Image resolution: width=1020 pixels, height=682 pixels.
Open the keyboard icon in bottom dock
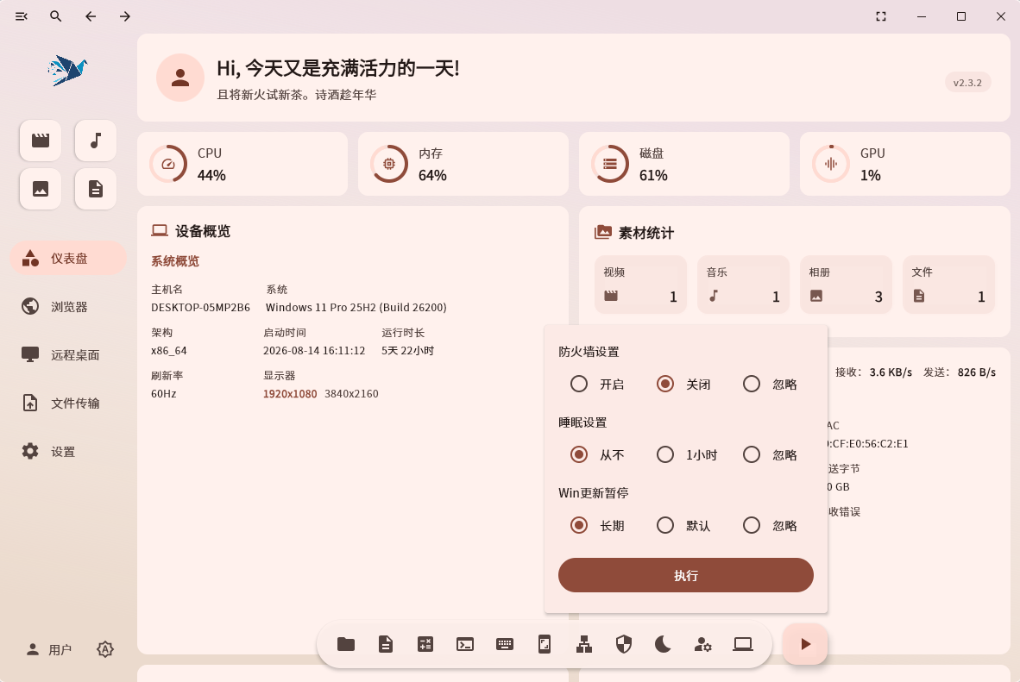click(x=505, y=644)
